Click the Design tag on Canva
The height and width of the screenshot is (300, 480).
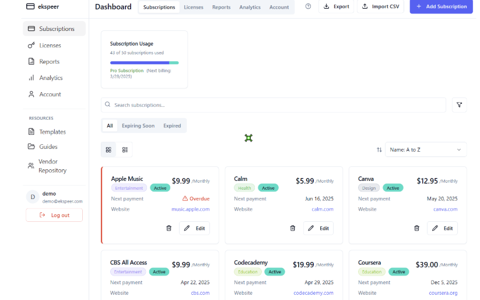click(x=369, y=188)
